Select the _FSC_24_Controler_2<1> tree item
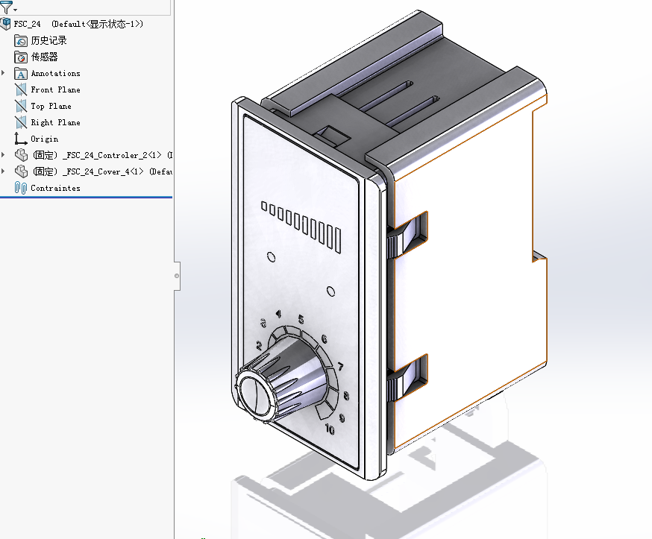 (103, 155)
